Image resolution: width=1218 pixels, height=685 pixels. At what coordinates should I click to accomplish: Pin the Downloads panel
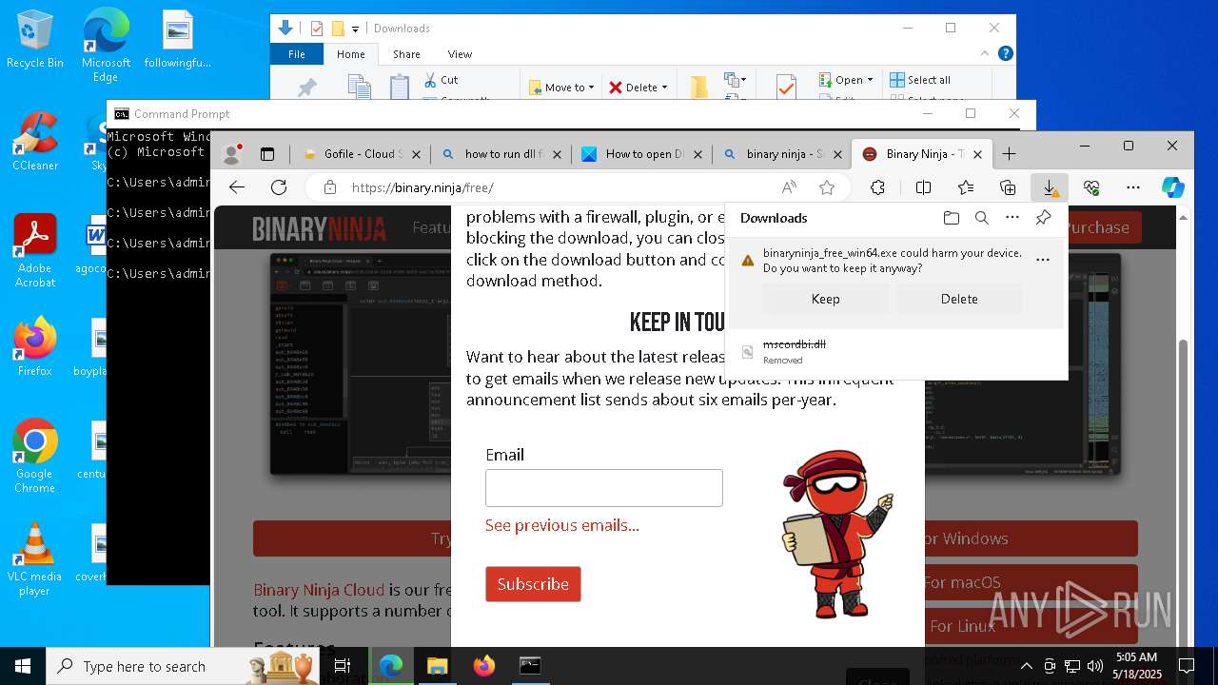pyautogui.click(x=1044, y=218)
